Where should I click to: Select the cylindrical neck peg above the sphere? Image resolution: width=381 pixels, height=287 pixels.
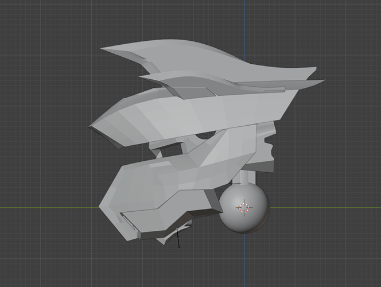(244, 177)
